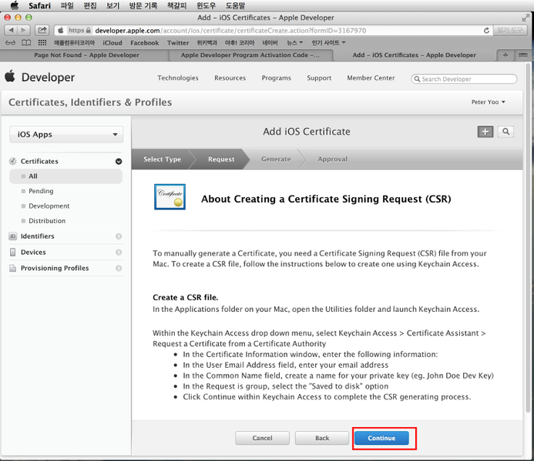This screenshot has width=534, height=461.
Task: Open the Safari menu in menu bar
Action: click(x=39, y=5)
